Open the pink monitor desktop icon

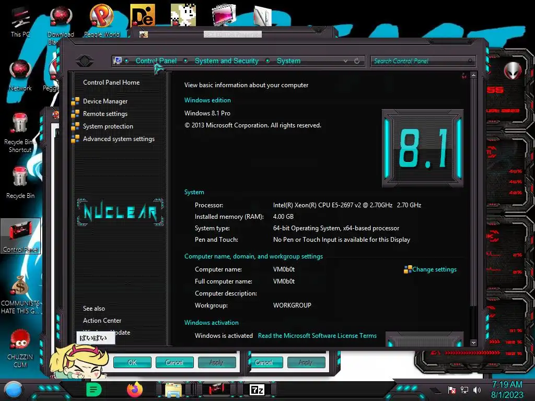tap(224, 15)
